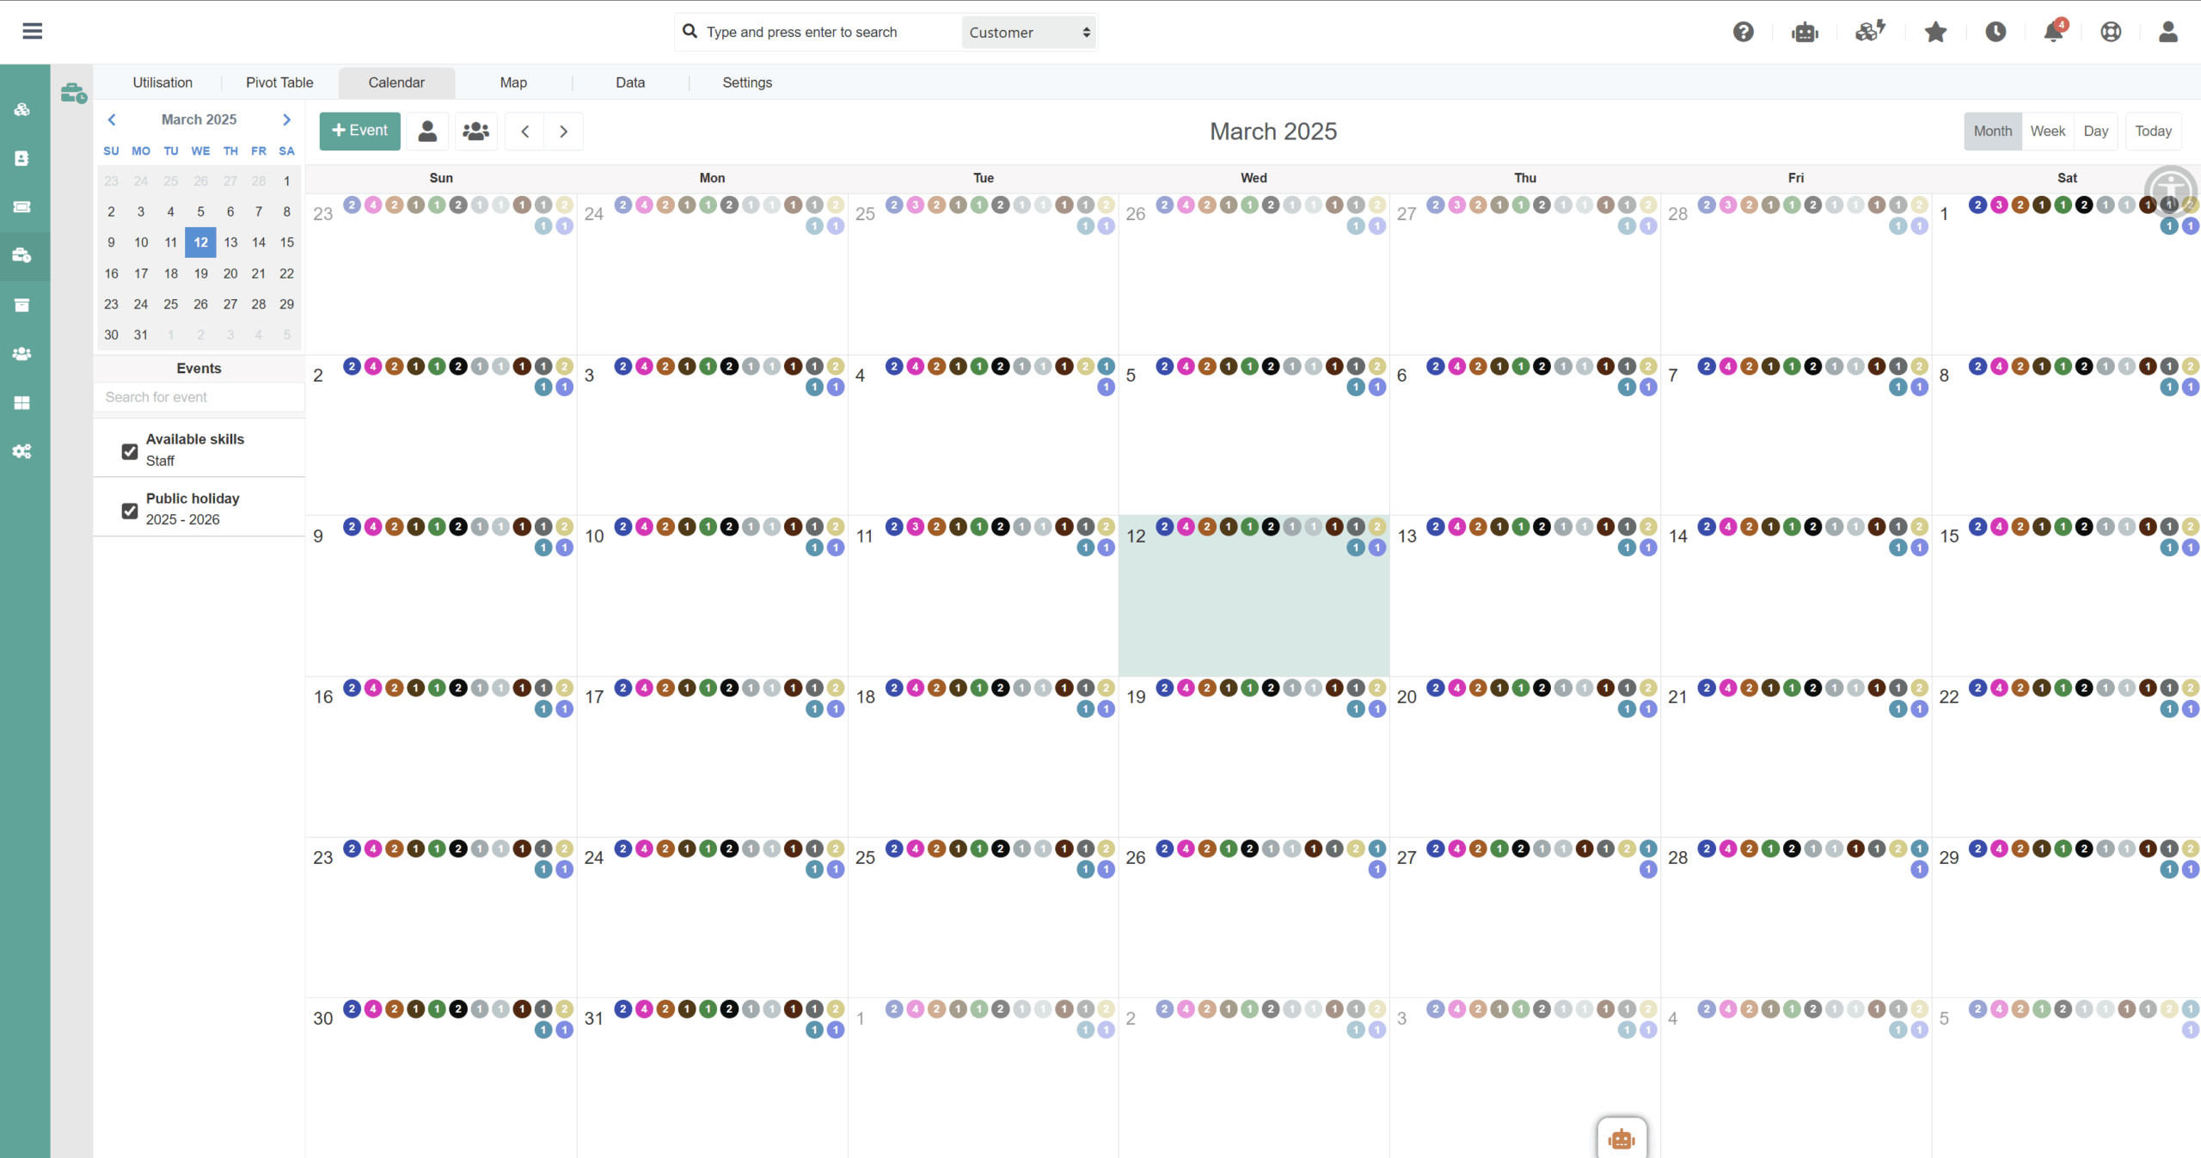
Task: Open favorites star icon
Action: [x=1935, y=32]
